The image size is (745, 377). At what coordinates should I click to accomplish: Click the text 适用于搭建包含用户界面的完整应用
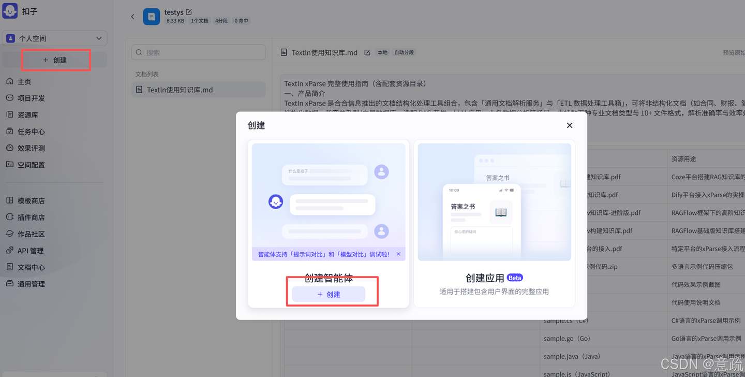point(494,292)
